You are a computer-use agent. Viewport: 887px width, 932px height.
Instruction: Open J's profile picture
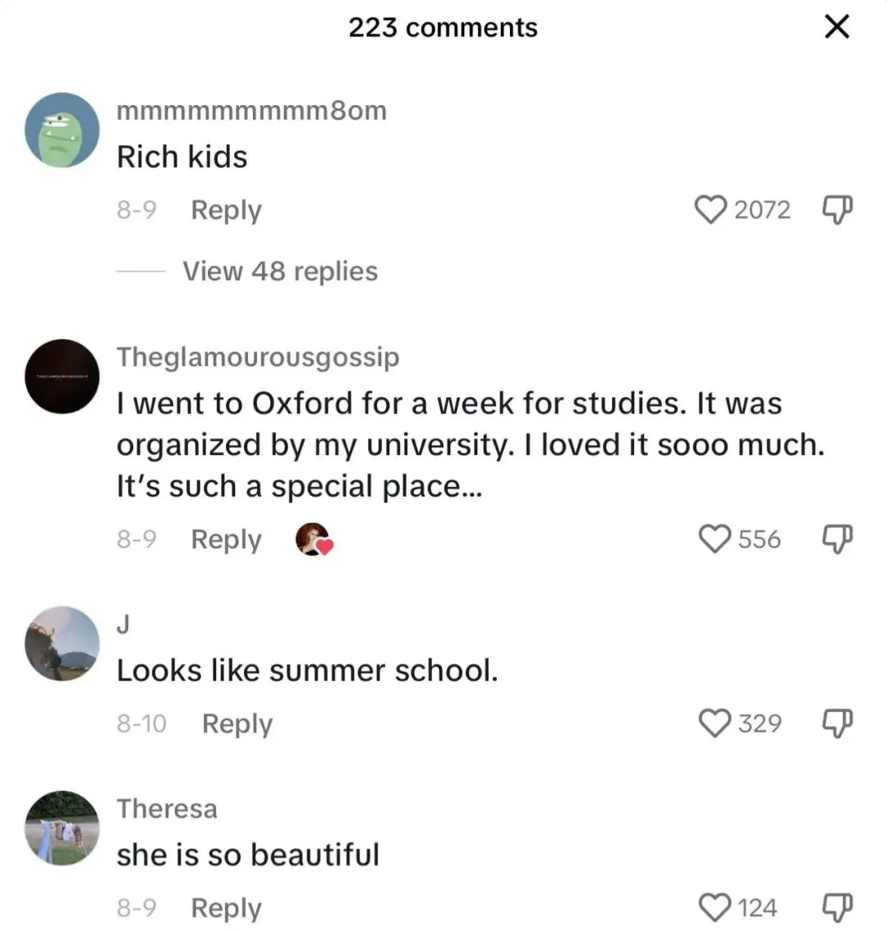(x=62, y=643)
